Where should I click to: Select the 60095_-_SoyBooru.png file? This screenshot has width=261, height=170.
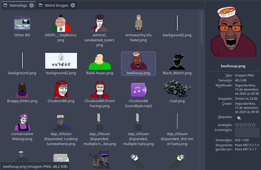pyautogui.click(x=61, y=24)
